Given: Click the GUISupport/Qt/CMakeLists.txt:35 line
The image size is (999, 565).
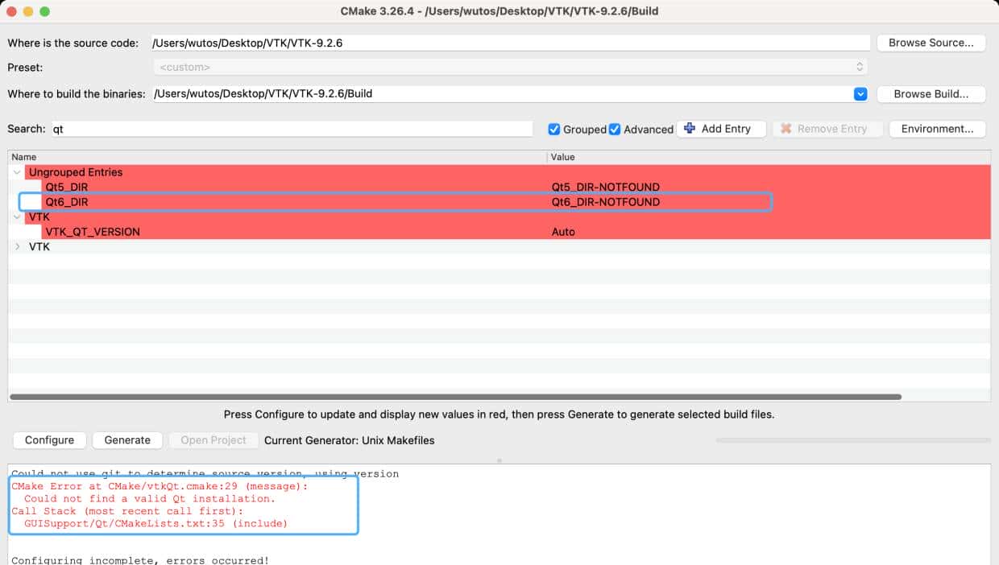Looking at the screenshot, I should (x=155, y=523).
